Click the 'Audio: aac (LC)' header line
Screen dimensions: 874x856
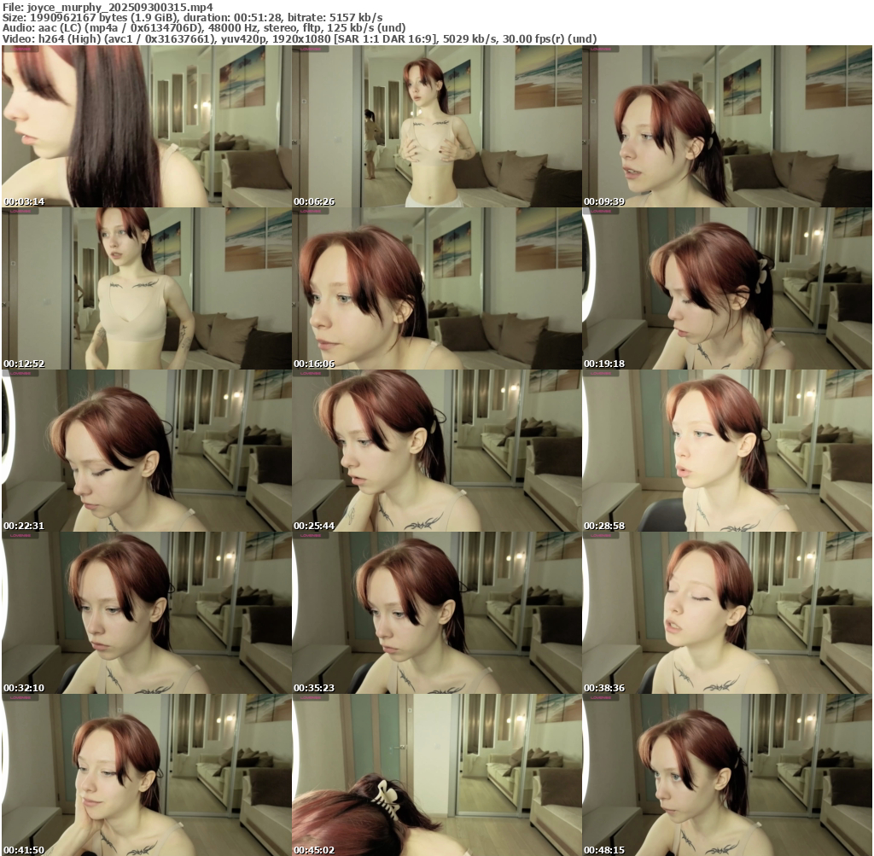click(x=204, y=28)
